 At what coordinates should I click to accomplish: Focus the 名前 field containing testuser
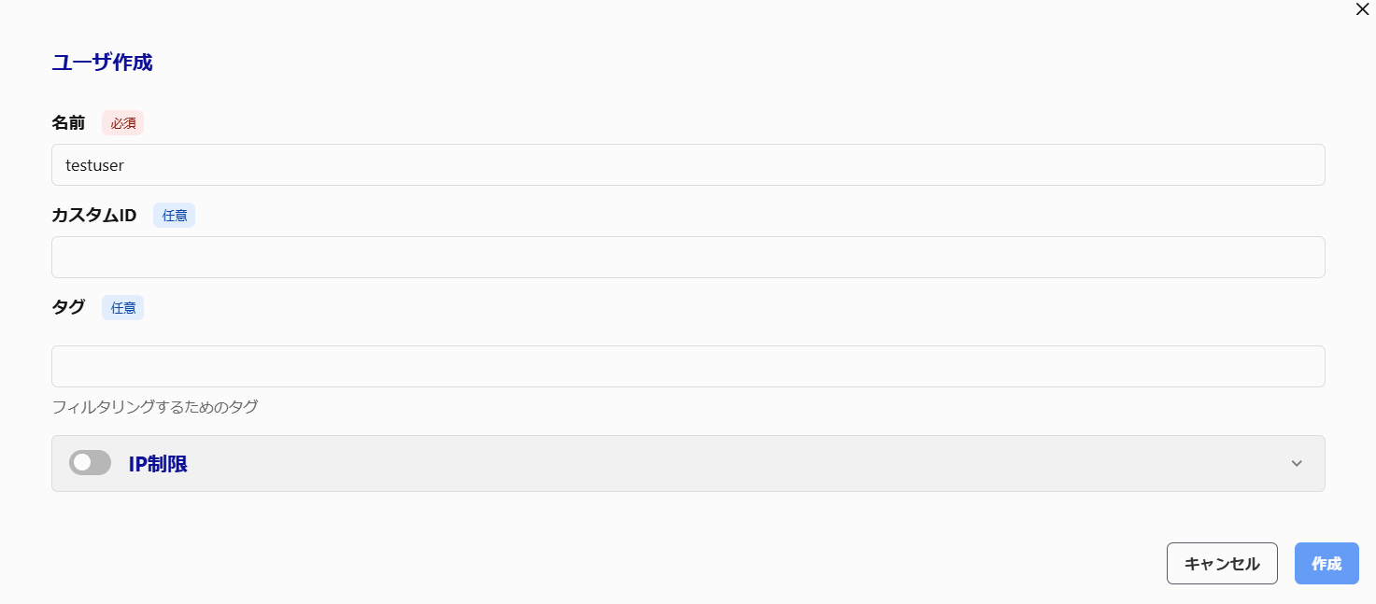[688, 165]
